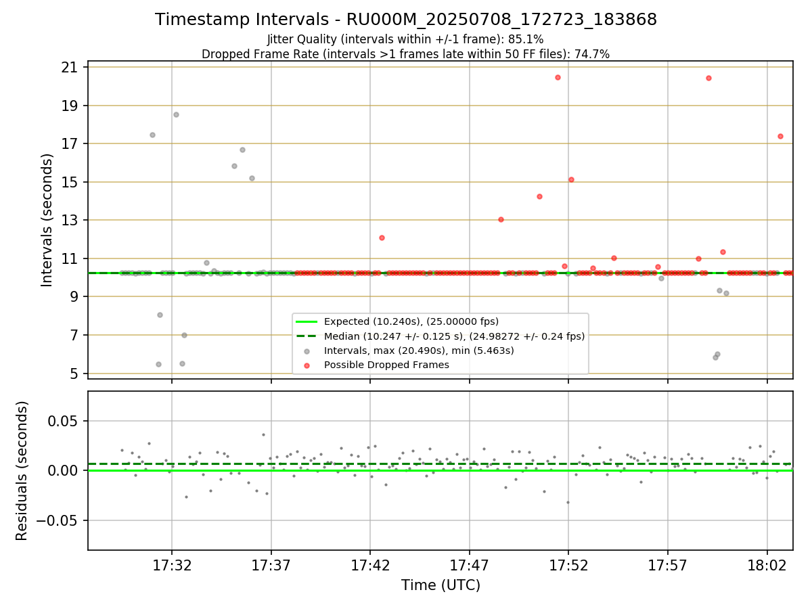Screen dimensions: 812x609
Task: Click the red circle marker in the legend
Action: 307,365
